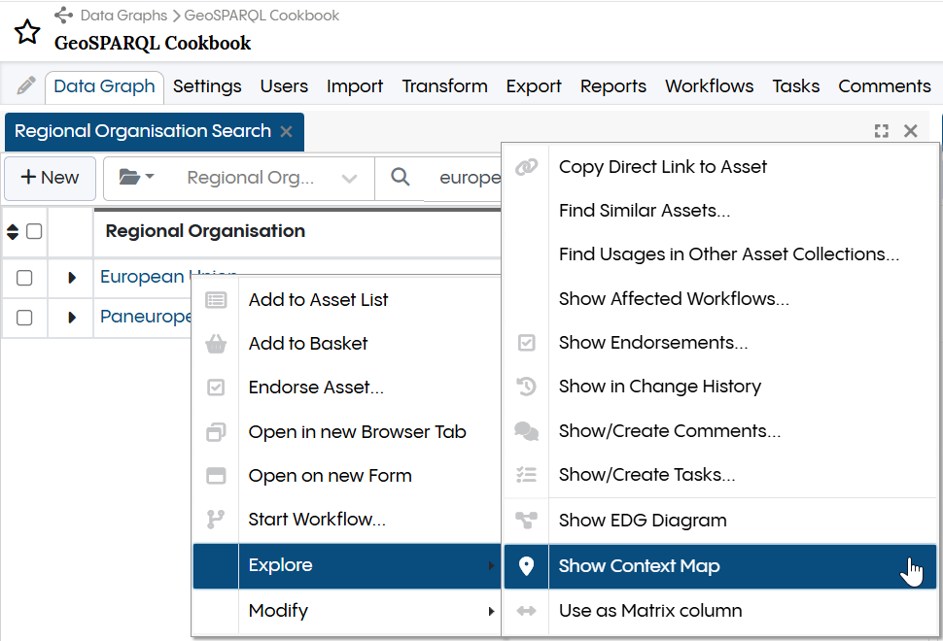The image size is (943, 641).
Task: Click the search text field
Action: point(469,179)
